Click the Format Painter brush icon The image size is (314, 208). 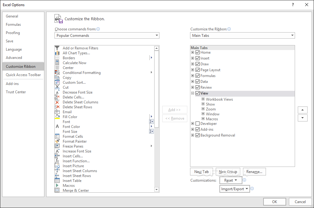click(x=57, y=141)
